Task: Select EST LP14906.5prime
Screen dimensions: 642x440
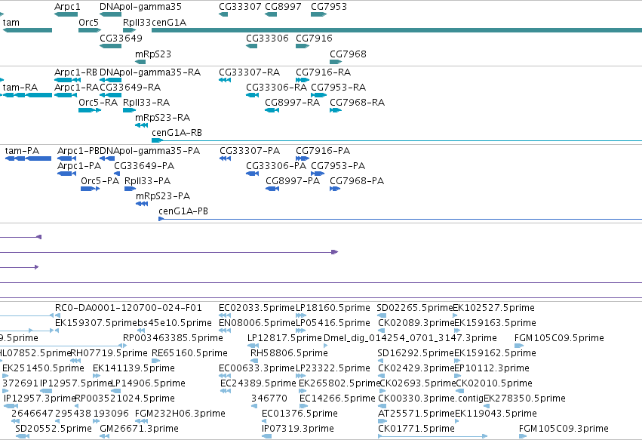Action: coord(148,383)
